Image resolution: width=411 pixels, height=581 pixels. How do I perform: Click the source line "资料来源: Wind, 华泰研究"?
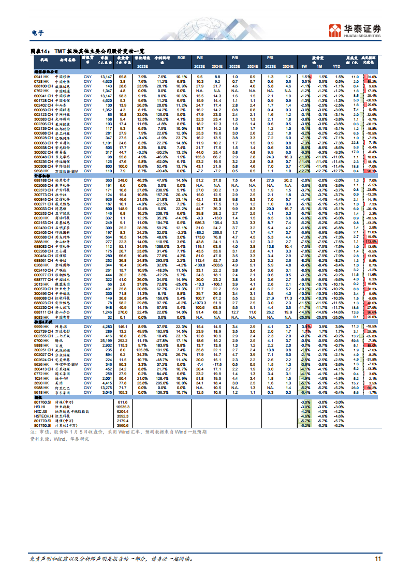(60, 439)
